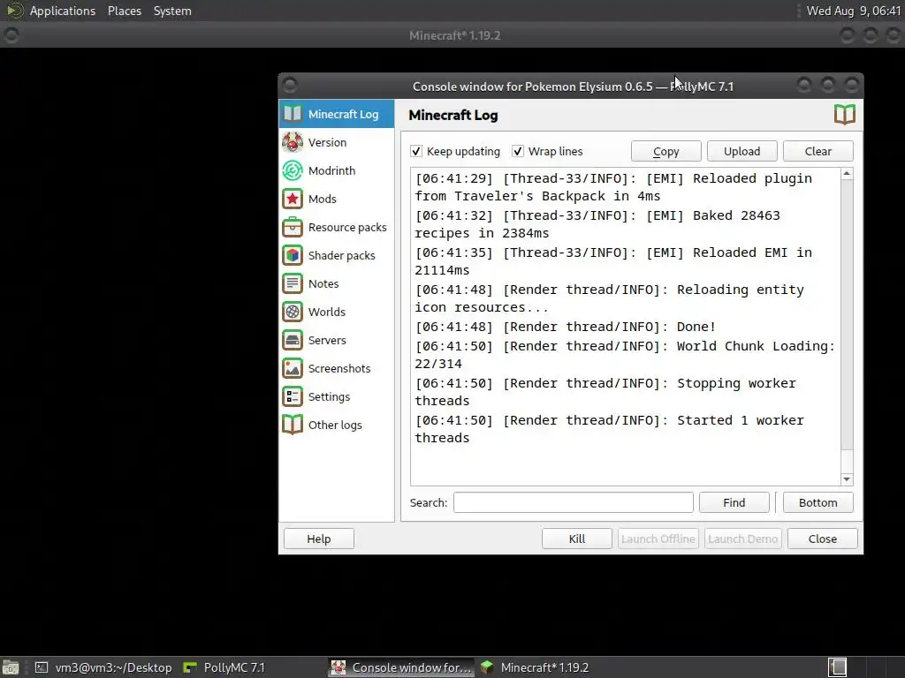Click log line 'Started 1 worker threads'
The height and width of the screenshot is (678, 905).
coord(609,429)
